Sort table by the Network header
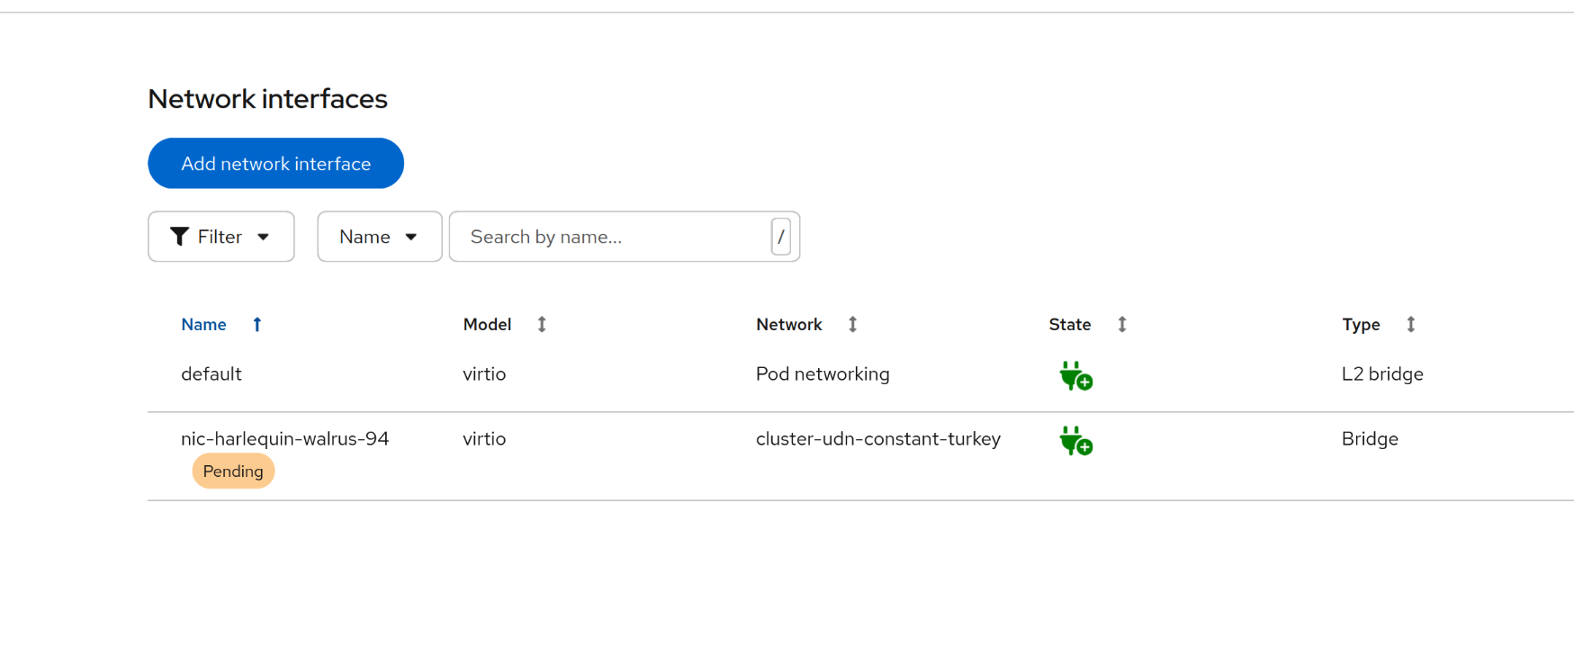Image resolution: width=1574 pixels, height=665 pixels. tap(788, 325)
